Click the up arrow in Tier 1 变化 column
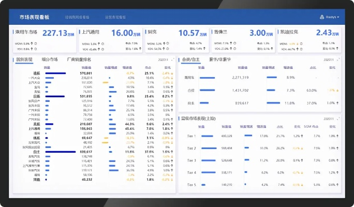Image resolution: width=354 pixels, height=207 pixels. click(x=301, y=136)
